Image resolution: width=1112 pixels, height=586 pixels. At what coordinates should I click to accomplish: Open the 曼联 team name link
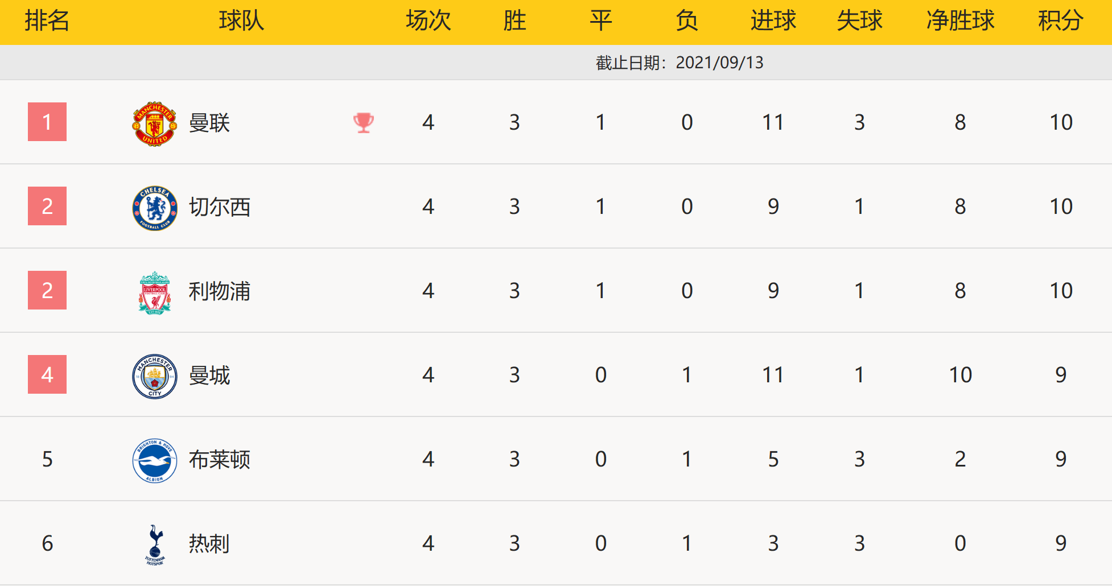pyautogui.click(x=209, y=123)
